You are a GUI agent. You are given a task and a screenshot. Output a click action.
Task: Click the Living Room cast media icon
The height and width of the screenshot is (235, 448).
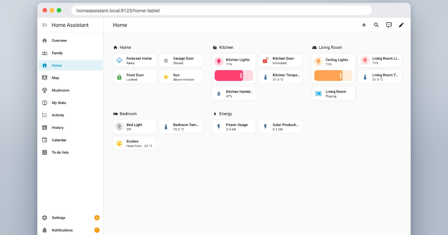(x=318, y=94)
